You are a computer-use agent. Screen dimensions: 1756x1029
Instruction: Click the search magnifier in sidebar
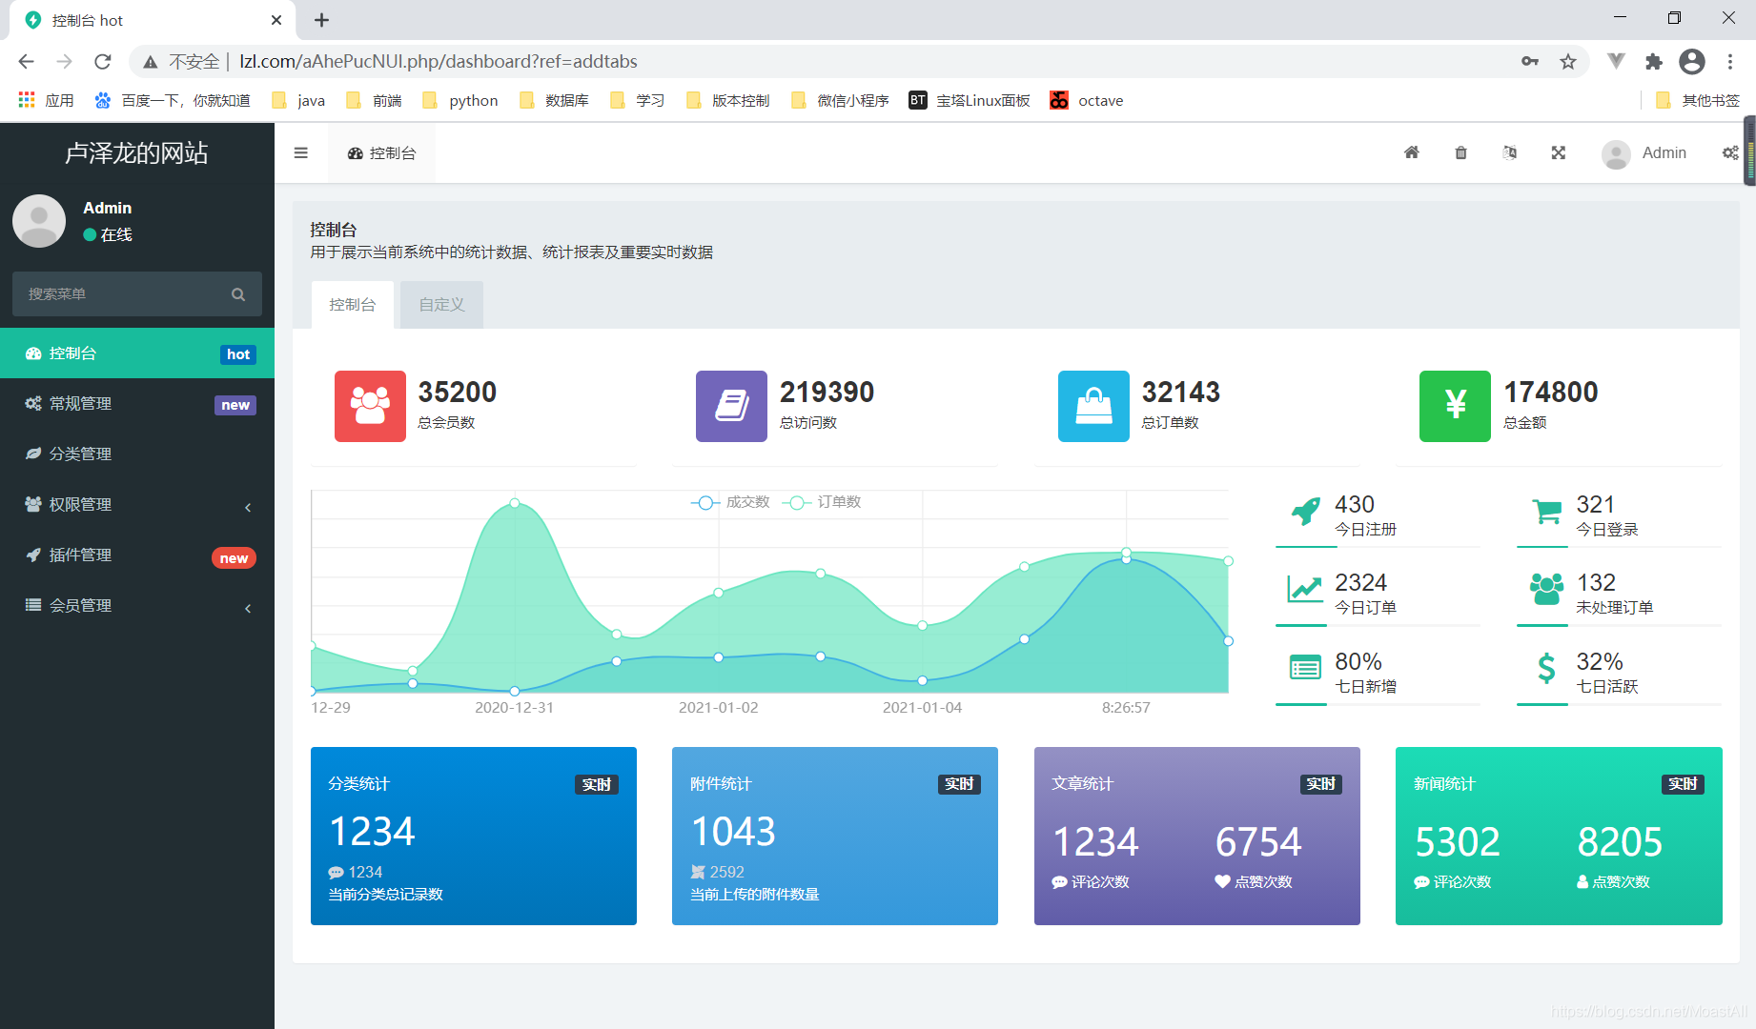(x=238, y=294)
